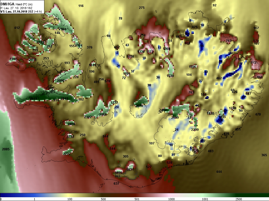
Task: Select the value 444 on the map
Action: pos(219,172)
